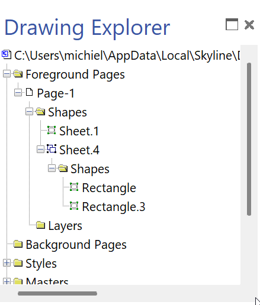Click the Sheet.4 group shape icon
This screenshot has width=260, height=305.
[52, 149]
